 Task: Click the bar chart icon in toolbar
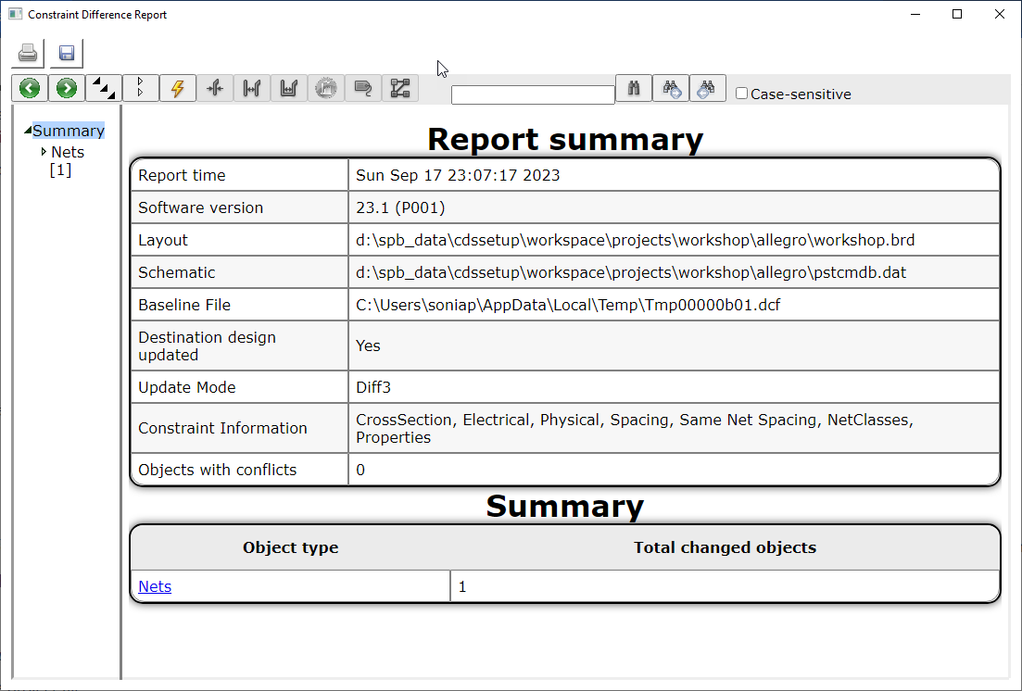point(289,89)
